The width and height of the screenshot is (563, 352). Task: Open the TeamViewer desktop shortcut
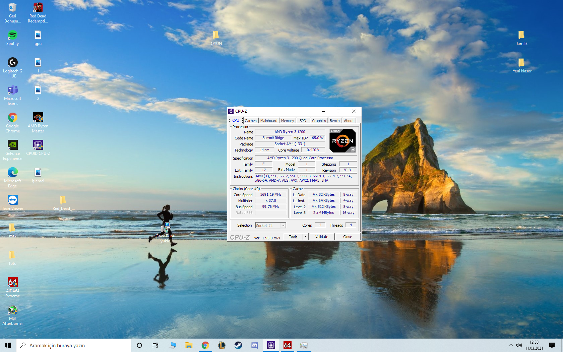(12, 200)
